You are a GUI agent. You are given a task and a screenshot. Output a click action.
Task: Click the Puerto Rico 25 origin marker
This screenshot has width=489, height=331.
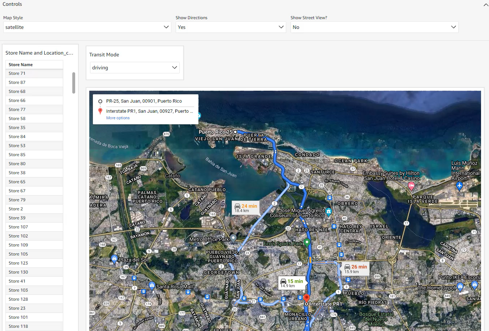[x=235, y=132]
